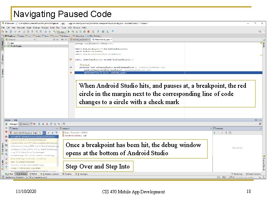Open the app run configuration dropdown
The image size is (267, 200).
click(x=62, y=31)
